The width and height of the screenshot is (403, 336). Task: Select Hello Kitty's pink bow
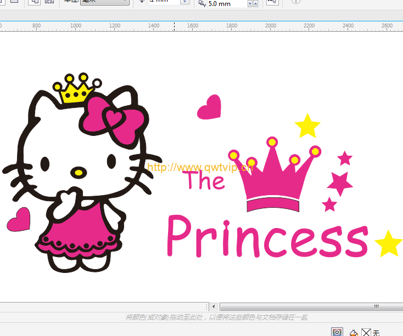click(114, 121)
